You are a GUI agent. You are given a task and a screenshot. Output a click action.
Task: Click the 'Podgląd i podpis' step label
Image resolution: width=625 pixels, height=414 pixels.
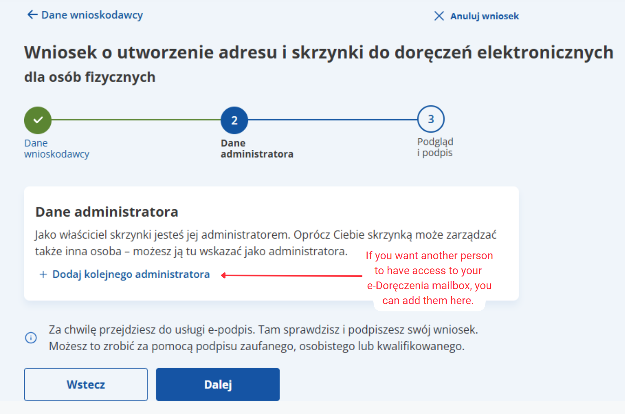tap(435, 147)
